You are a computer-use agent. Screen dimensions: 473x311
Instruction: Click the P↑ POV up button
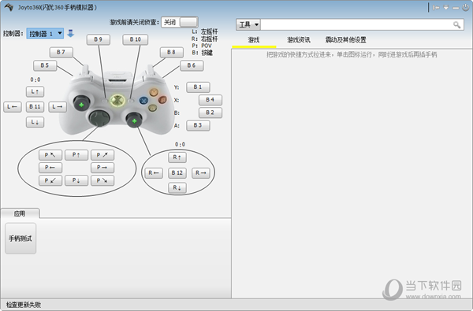coord(76,155)
